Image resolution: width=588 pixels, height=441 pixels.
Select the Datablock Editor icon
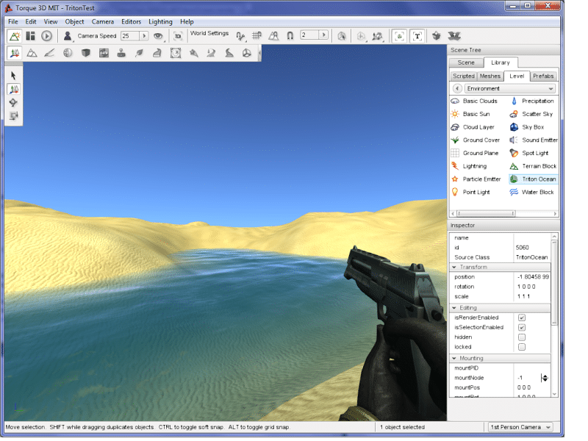click(104, 53)
